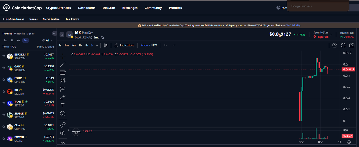Switch chart to FDV mode
The width and height of the screenshot is (359, 147).
click(154, 45)
